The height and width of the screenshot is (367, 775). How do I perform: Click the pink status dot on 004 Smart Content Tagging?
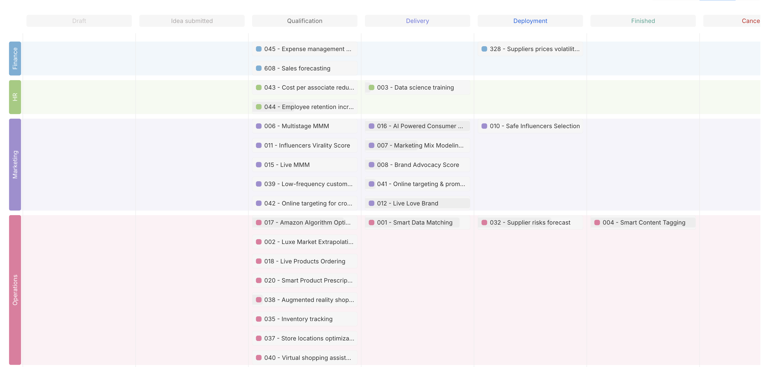(x=597, y=222)
